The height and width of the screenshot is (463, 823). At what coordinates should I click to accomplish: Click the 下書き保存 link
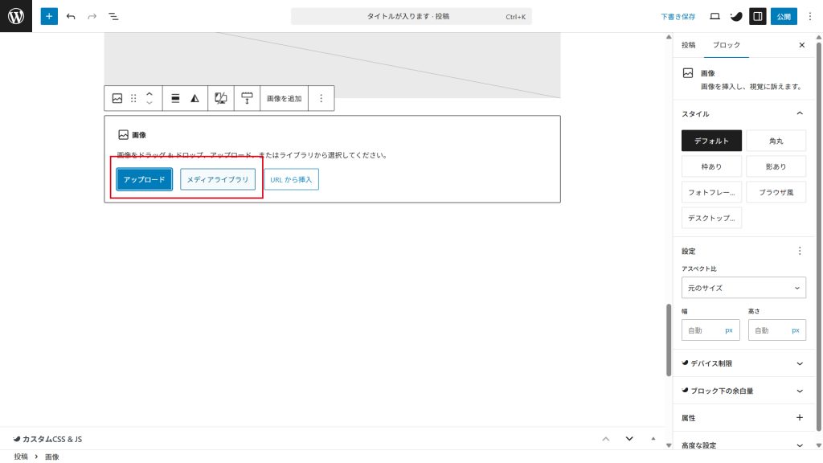coord(678,16)
